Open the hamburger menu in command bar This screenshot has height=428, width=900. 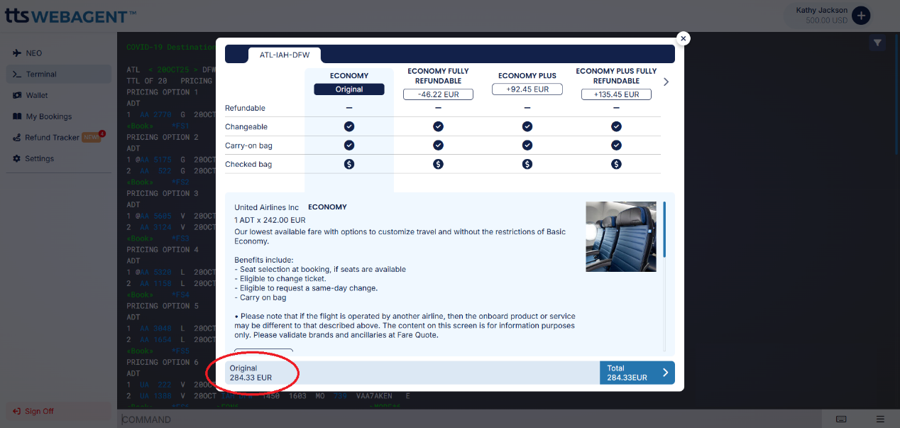click(x=880, y=419)
